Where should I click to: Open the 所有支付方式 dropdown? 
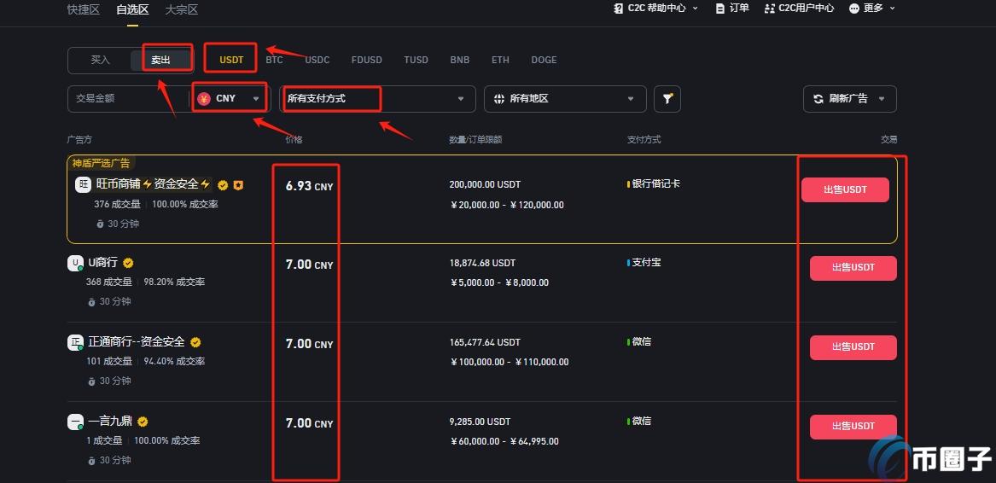(x=377, y=99)
